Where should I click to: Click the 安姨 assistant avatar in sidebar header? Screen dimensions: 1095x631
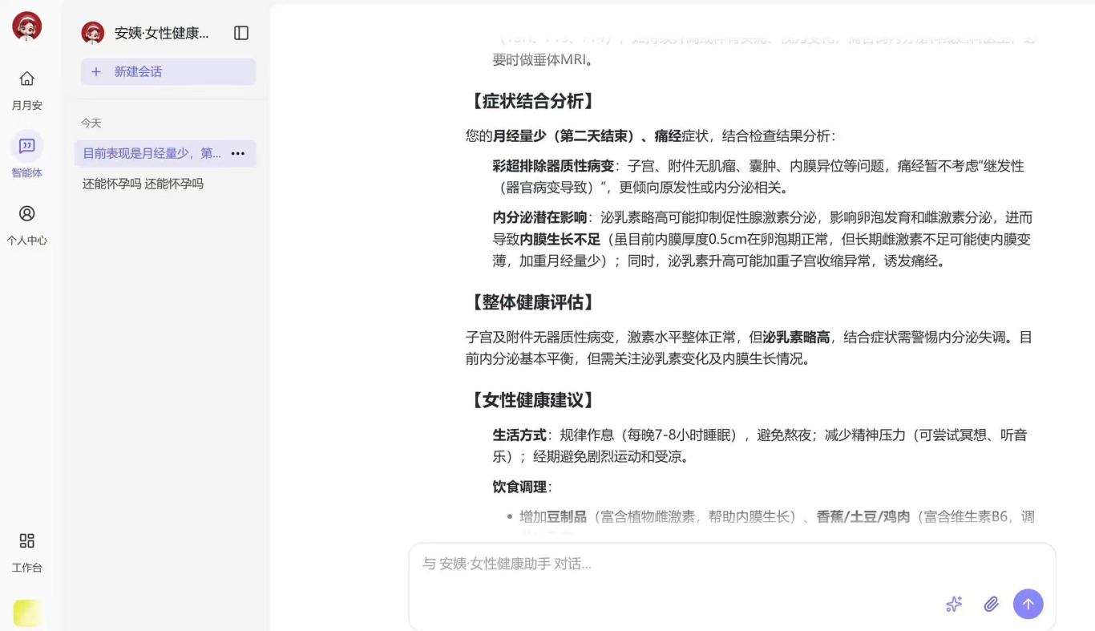[x=93, y=33]
